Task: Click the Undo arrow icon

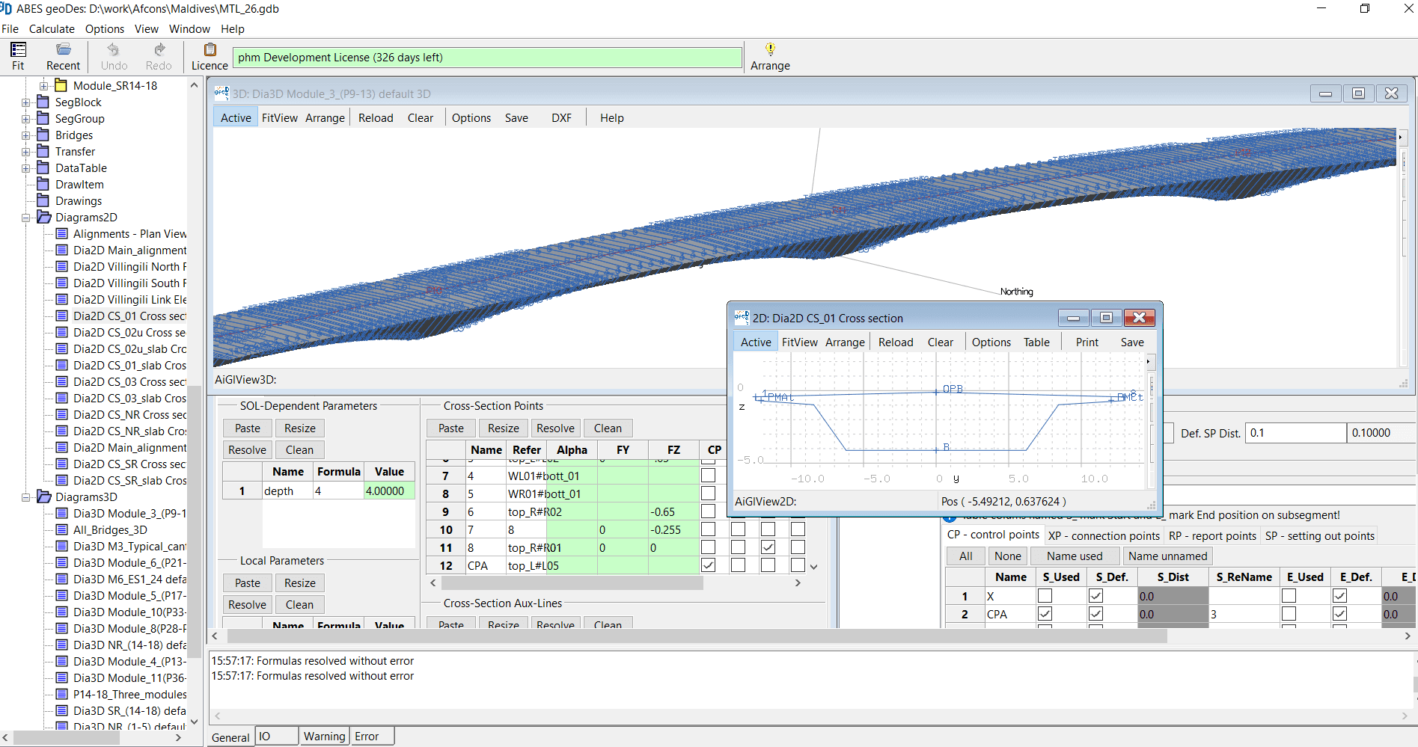Action: (114, 50)
